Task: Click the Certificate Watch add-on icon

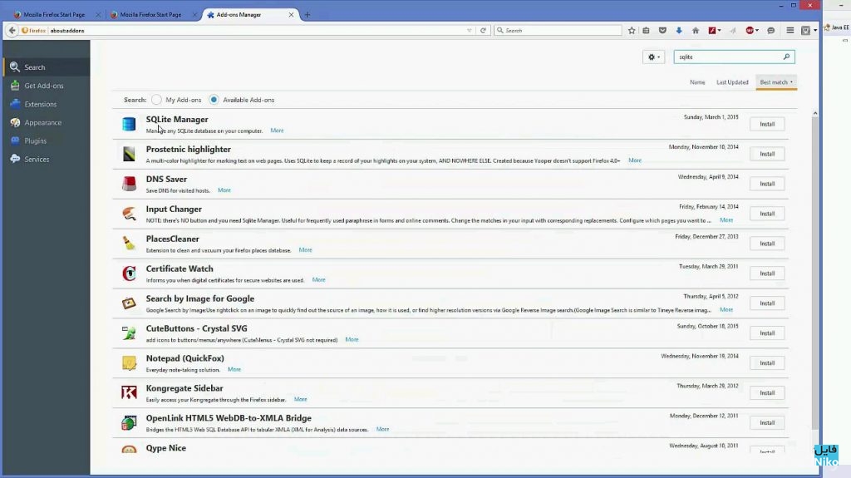Action: tap(129, 273)
